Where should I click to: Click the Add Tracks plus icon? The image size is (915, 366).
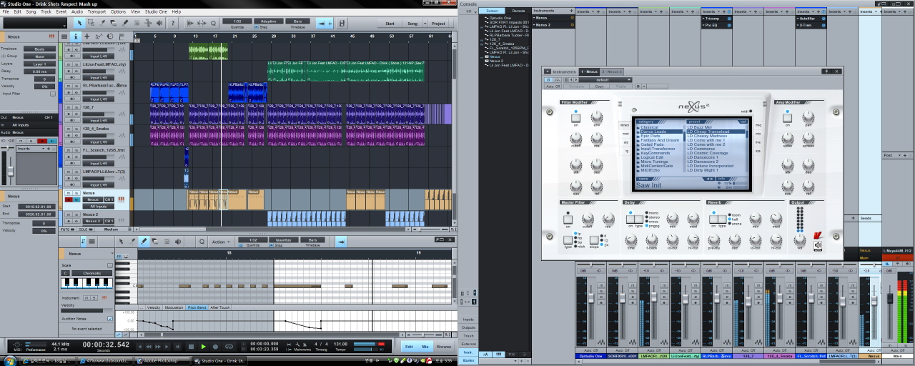[x=86, y=36]
